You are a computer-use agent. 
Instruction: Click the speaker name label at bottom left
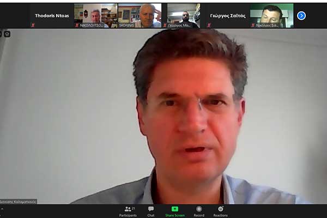(19, 201)
